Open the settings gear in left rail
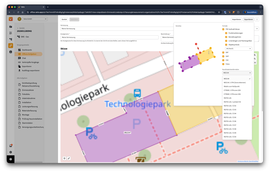The width and height of the screenshot is (270, 172). pos(11,152)
